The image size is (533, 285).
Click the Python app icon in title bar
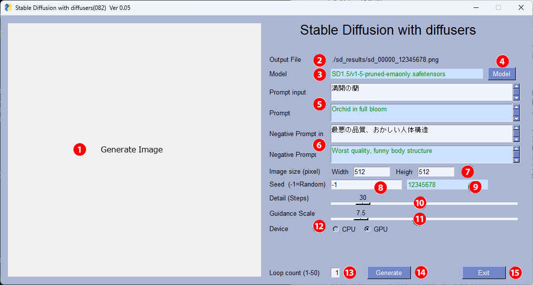pos(8,7)
